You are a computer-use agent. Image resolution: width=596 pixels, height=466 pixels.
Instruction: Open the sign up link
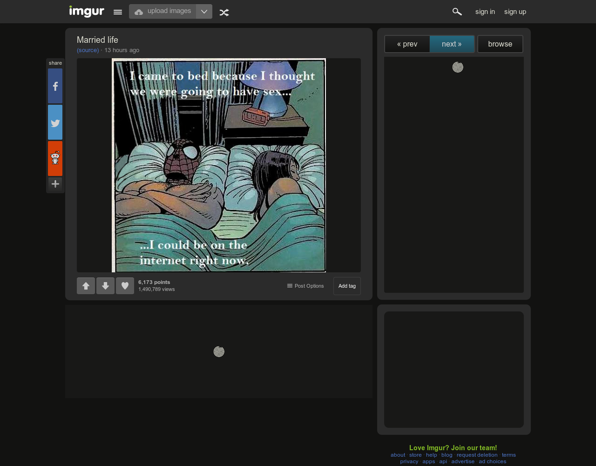515,12
